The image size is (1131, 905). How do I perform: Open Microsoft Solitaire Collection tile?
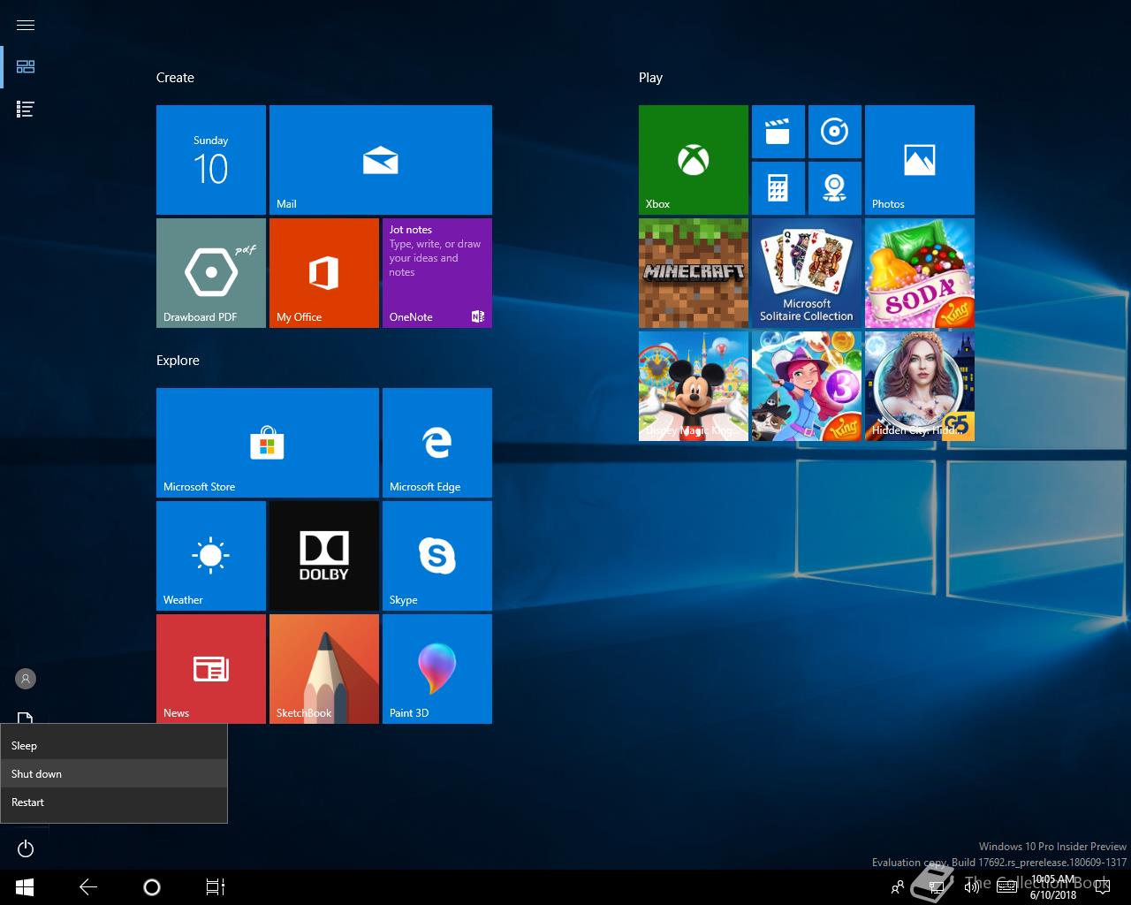[x=807, y=273]
